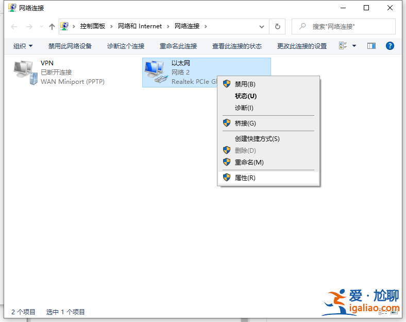
Task: Expand chevron after 网络连接 breadcrumb
Action: [206, 26]
